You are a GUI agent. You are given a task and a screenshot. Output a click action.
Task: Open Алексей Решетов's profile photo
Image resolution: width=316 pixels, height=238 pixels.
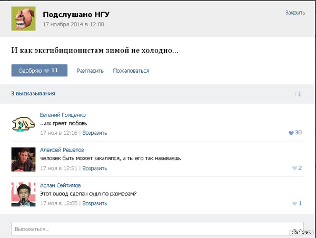coord(23,159)
